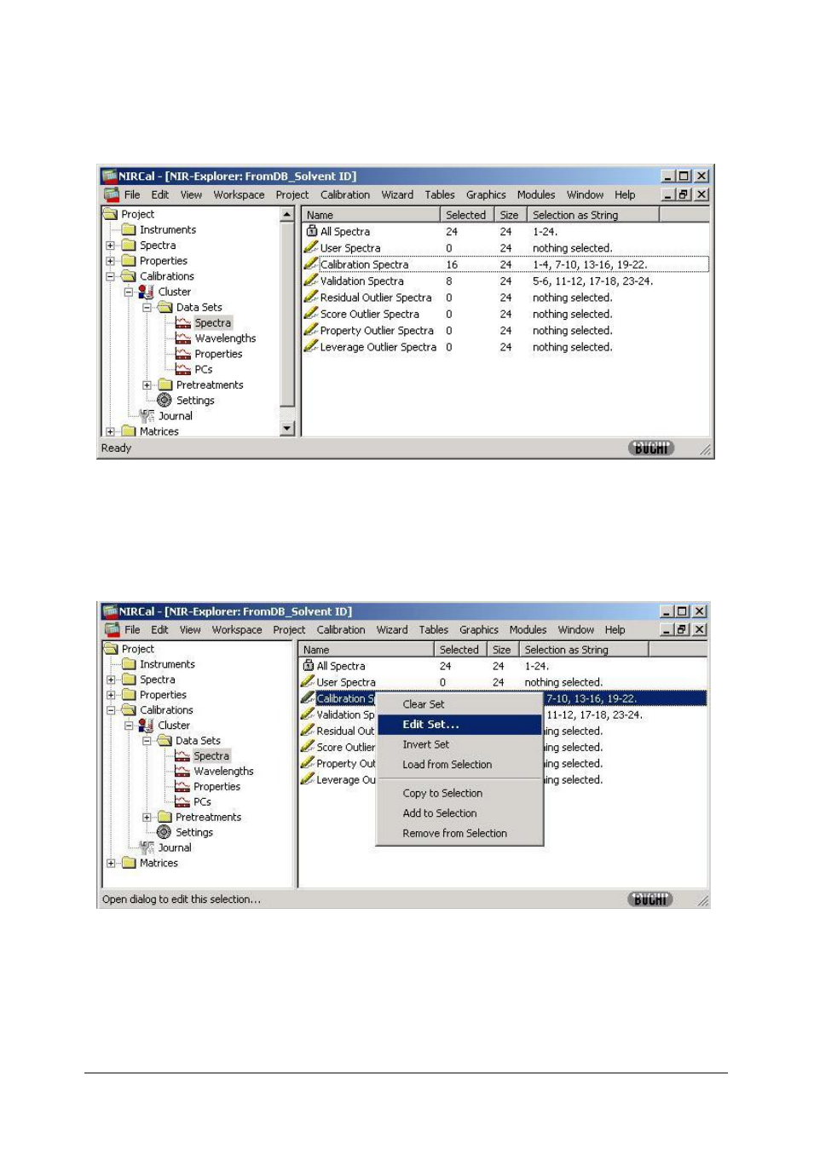Click the Selected column header in the upper window

(x=467, y=215)
